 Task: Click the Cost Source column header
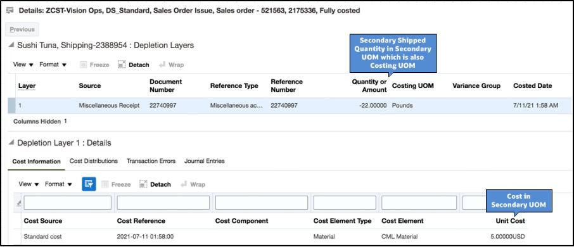click(x=43, y=221)
